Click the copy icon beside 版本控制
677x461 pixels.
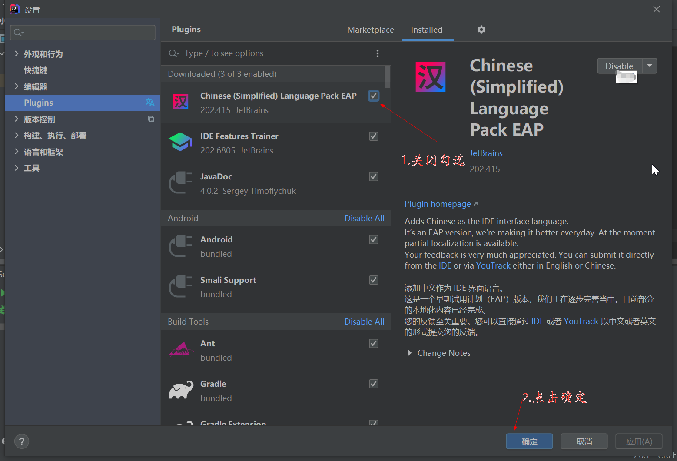[151, 119]
